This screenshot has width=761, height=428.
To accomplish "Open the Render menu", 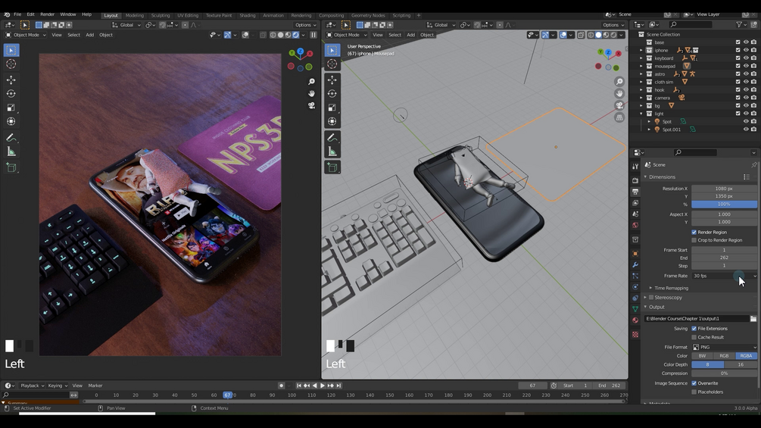I will (x=47, y=14).
